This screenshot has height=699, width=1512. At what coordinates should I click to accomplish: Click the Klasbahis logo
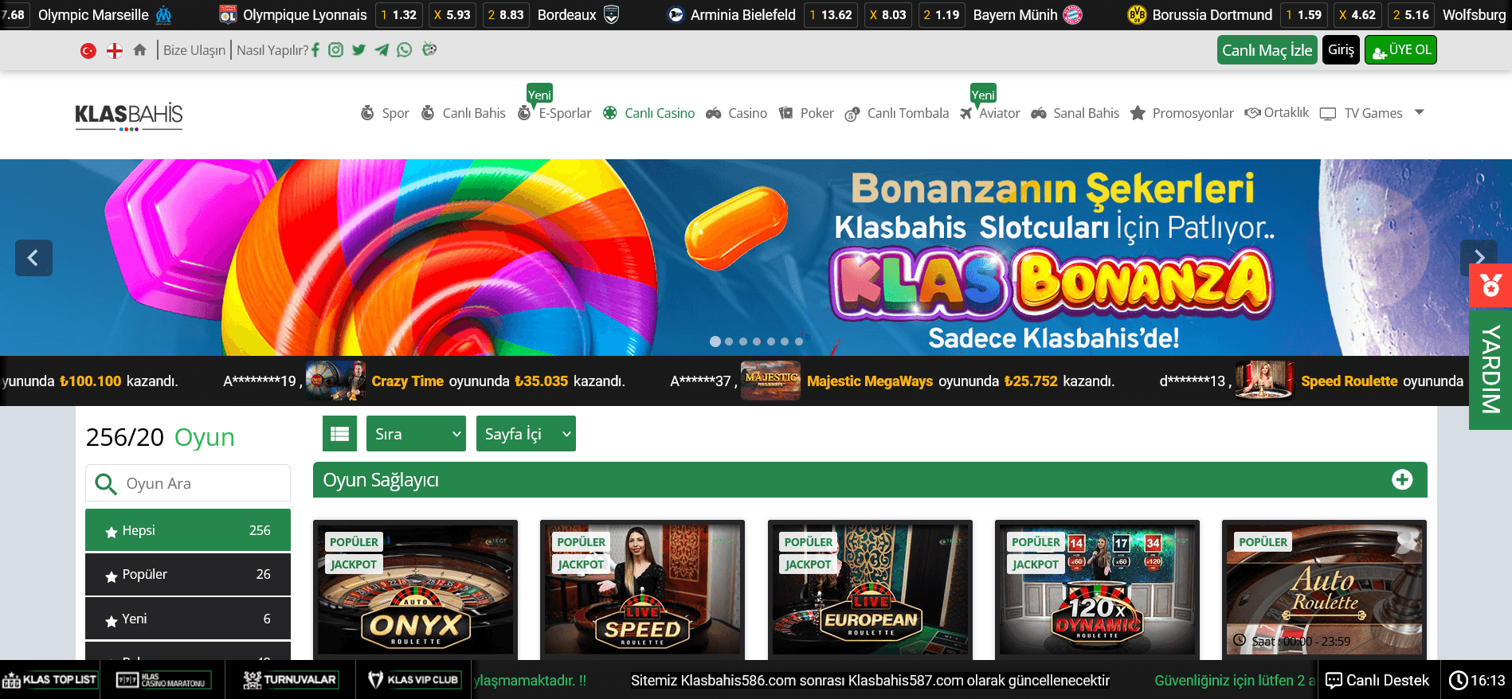click(129, 116)
